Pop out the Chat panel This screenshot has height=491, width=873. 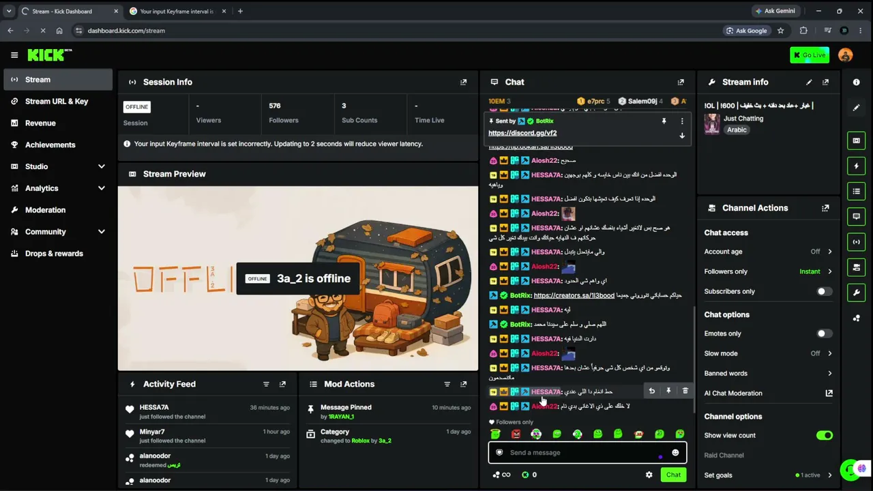[681, 82]
